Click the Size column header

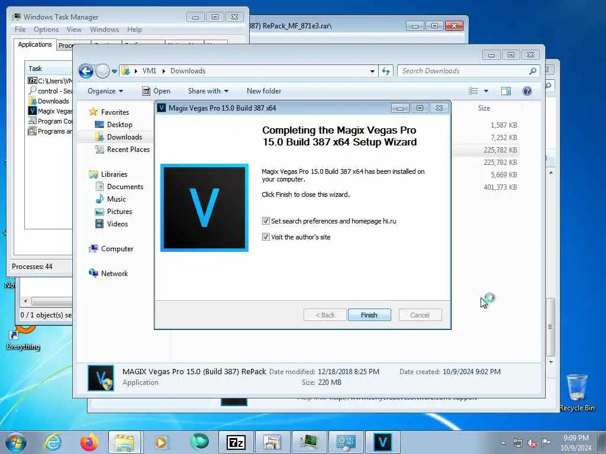[x=484, y=108]
